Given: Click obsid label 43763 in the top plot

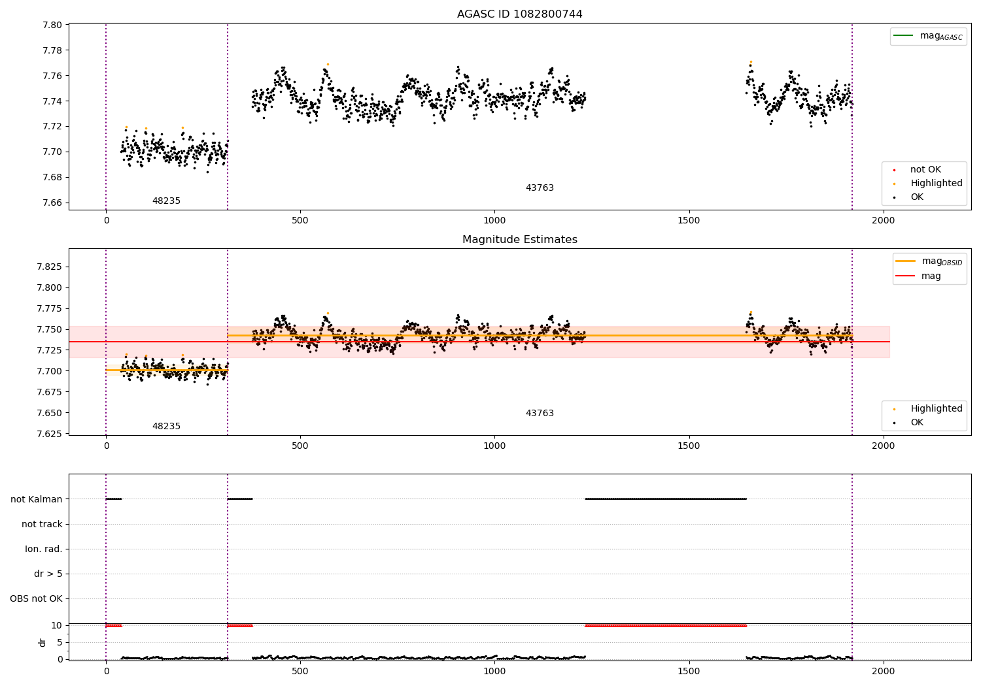Looking at the screenshot, I should (540, 188).
